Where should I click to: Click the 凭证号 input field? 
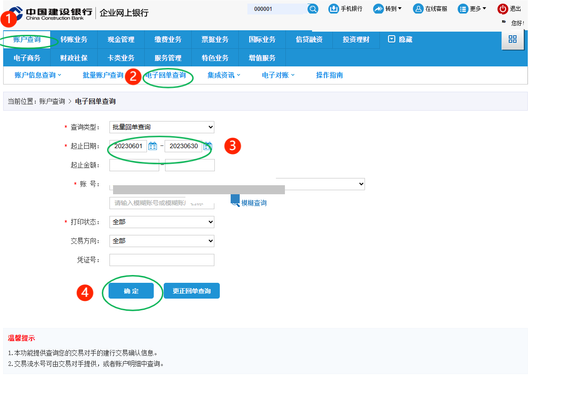pos(161,260)
